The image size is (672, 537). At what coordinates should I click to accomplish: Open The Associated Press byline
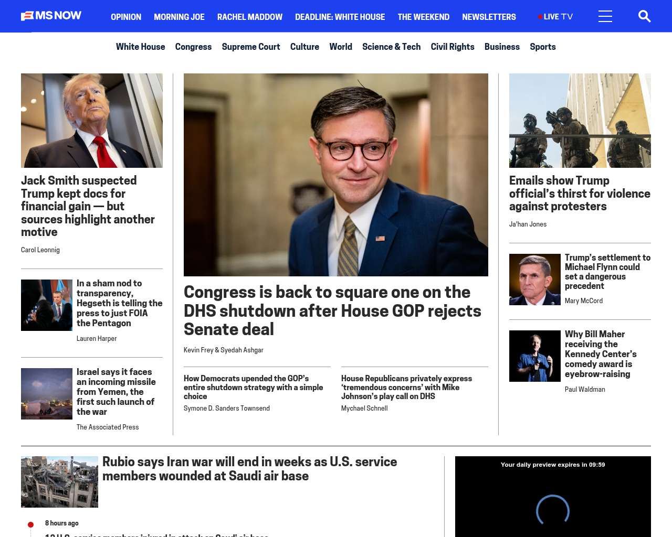click(108, 427)
